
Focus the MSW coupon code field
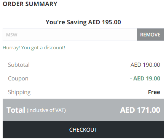pos(70,35)
